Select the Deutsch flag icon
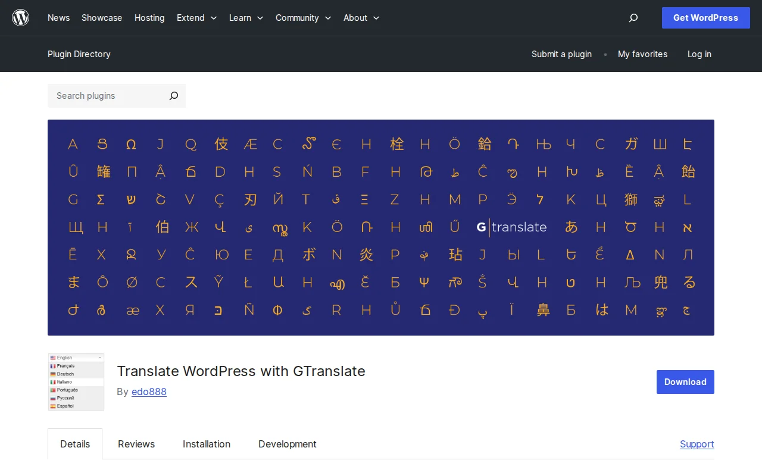This screenshot has height=476, width=762. [52, 374]
